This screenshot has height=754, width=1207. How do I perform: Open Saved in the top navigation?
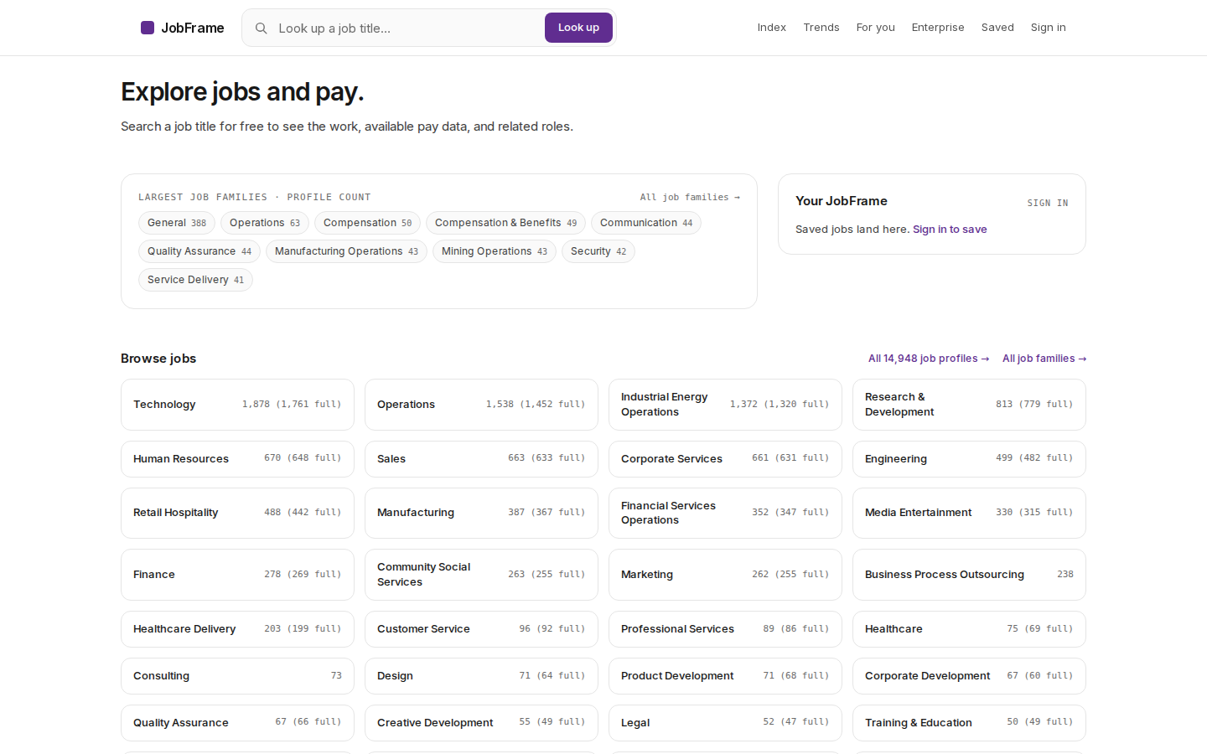(x=997, y=28)
